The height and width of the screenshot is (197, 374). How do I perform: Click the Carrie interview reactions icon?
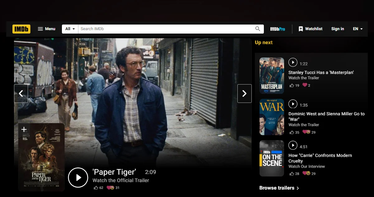point(306,173)
